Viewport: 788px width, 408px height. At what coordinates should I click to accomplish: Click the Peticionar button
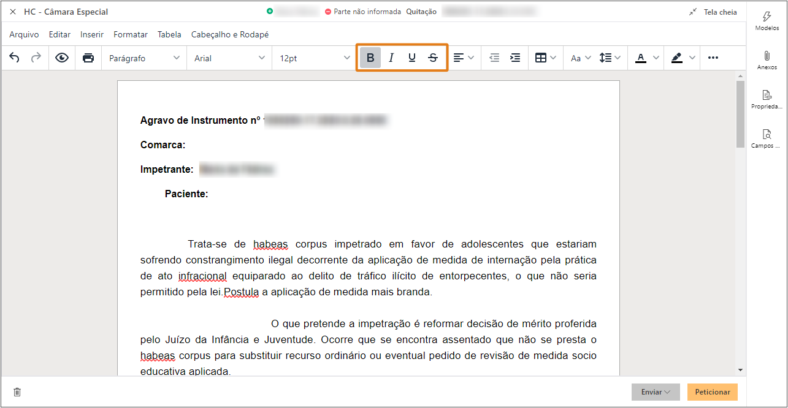pyautogui.click(x=712, y=391)
